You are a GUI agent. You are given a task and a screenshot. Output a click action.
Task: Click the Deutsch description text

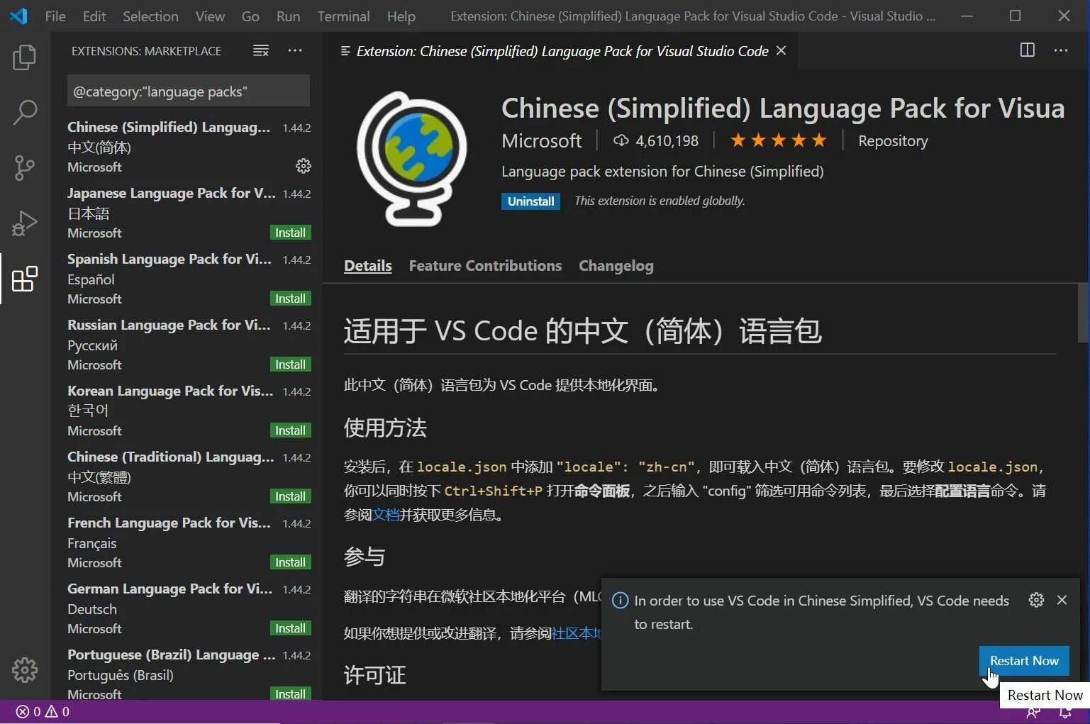[92, 609]
